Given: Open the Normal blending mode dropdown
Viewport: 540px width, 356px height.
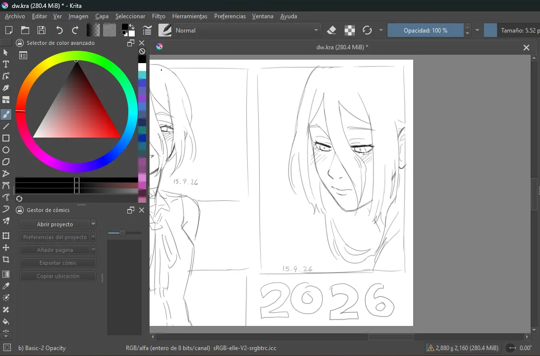Looking at the screenshot, I should pyautogui.click(x=247, y=30).
